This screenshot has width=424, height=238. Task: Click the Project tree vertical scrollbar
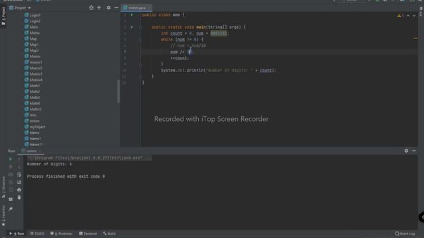[x=119, y=91]
